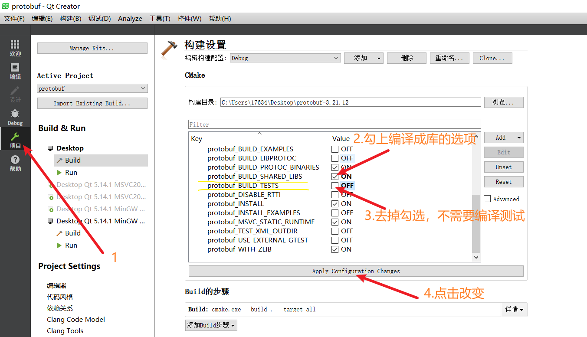Toggle protobuf_INSTALL_EXAMPLES checkbox
This screenshot has width=587, height=337.
pyautogui.click(x=335, y=213)
